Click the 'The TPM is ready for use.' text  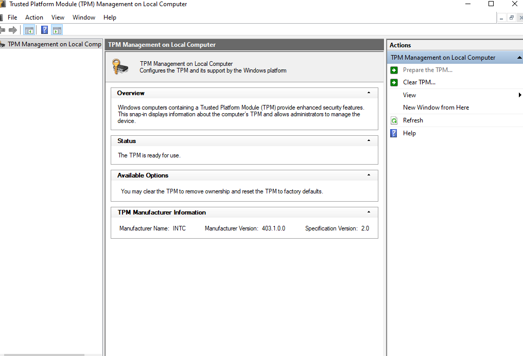pos(149,155)
